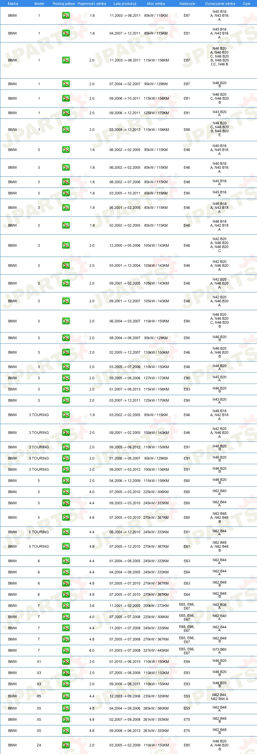
Task: Select the 12.2000 -> 05.2006 production dates cell
Action: tap(125, 245)
